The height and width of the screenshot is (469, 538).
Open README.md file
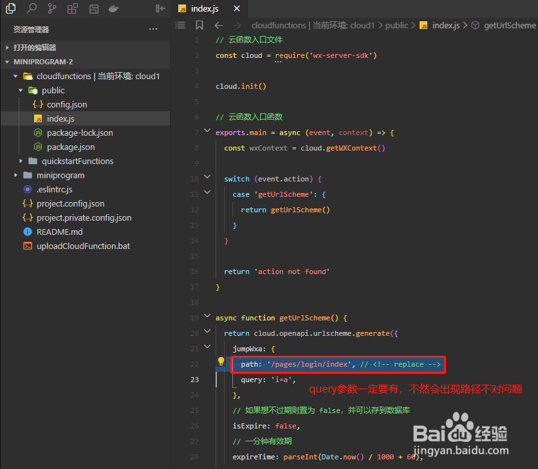tap(85, 232)
